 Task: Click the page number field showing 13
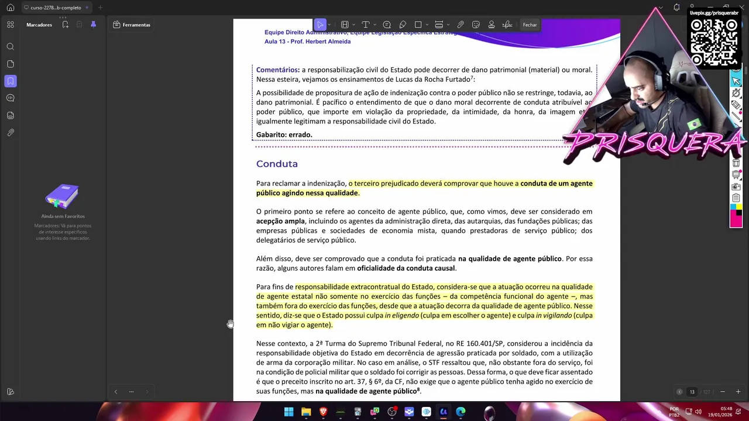pos(692,392)
